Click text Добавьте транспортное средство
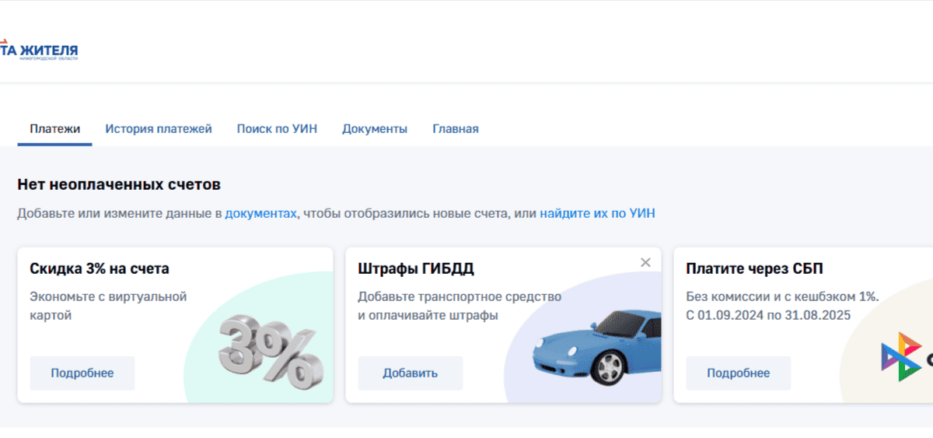This screenshot has width=933, height=438. (460, 296)
